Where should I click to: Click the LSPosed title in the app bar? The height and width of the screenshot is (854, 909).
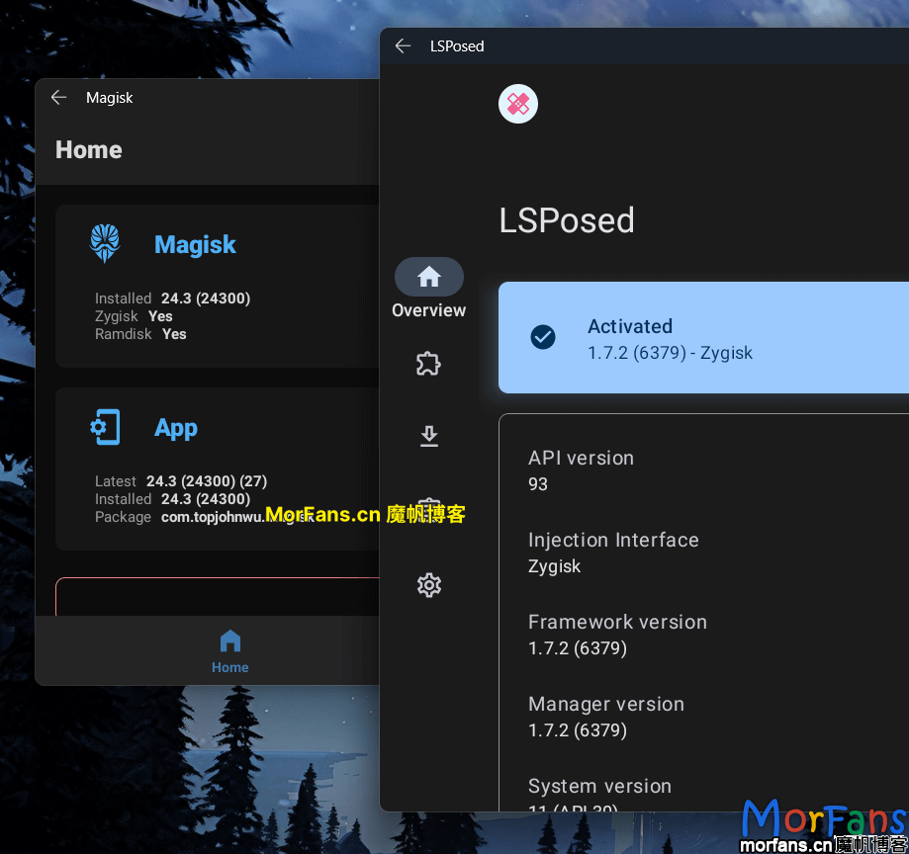tap(457, 45)
